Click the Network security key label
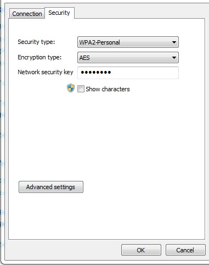Screen dimensions: 209x265 (46, 72)
